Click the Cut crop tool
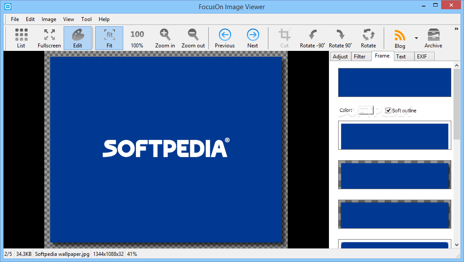The width and height of the screenshot is (464, 262). point(284,38)
